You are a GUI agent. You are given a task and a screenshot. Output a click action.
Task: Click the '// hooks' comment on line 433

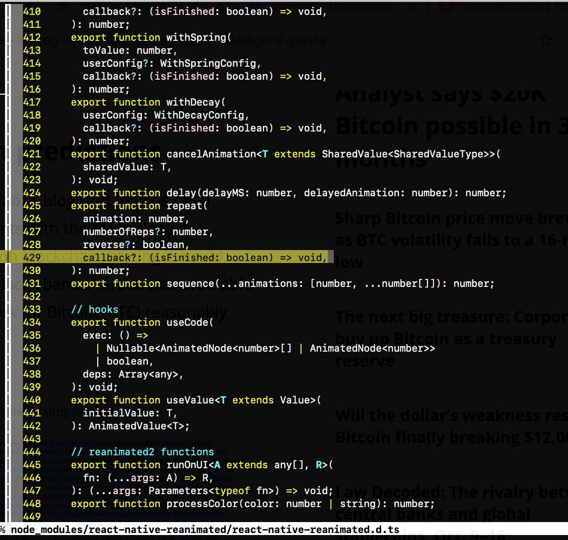pyautogui.click(x=92, y=309)
